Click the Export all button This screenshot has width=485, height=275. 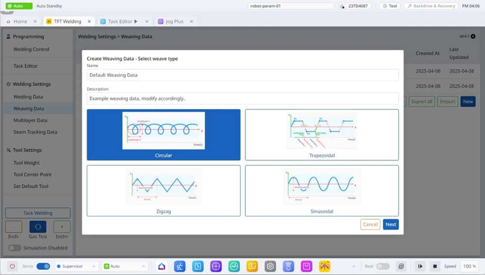point(422,102)
